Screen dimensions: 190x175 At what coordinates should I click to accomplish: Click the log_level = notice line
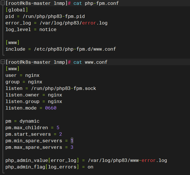click(x=31, y=30)
